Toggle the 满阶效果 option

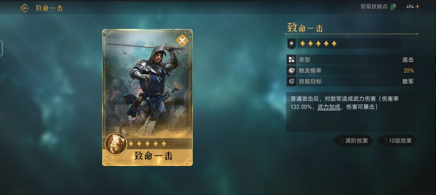pos(353,141)
